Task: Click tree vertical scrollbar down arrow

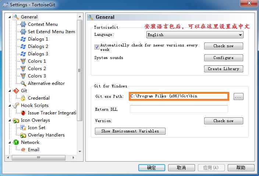Action: tap(80, 151)
